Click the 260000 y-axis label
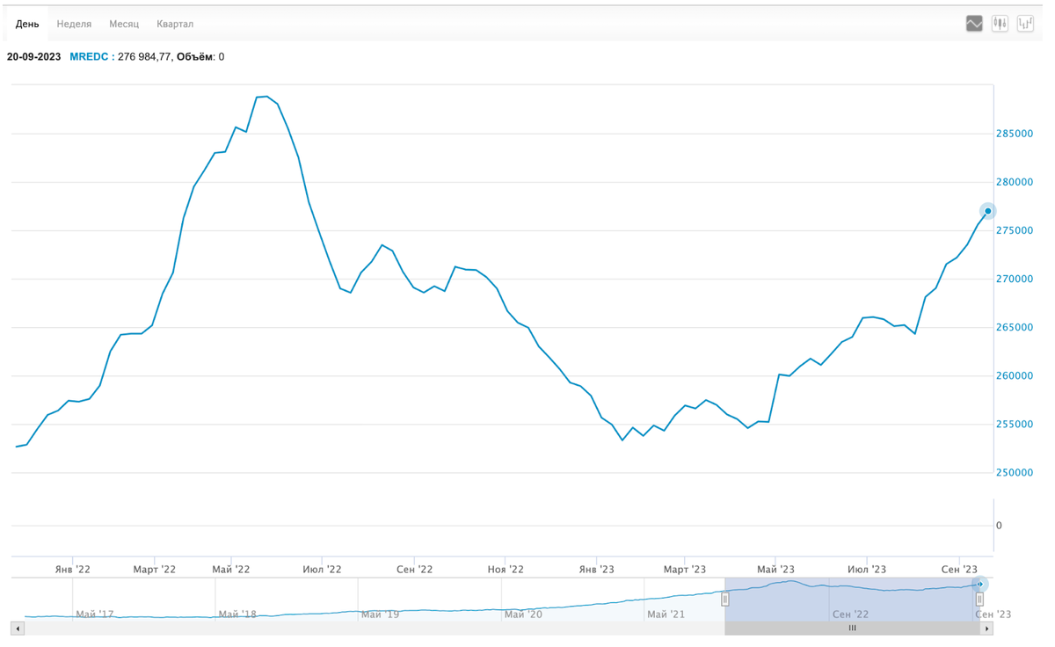This screenshot has width=1055, height=647. (x=1014, y=376)
